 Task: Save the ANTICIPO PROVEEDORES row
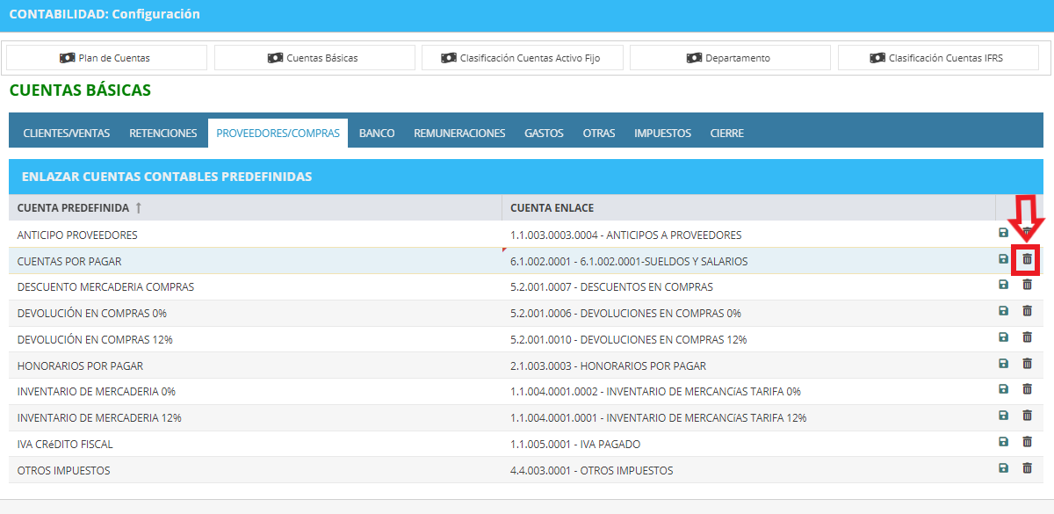pyautogui.click(x=1004, y=233)
